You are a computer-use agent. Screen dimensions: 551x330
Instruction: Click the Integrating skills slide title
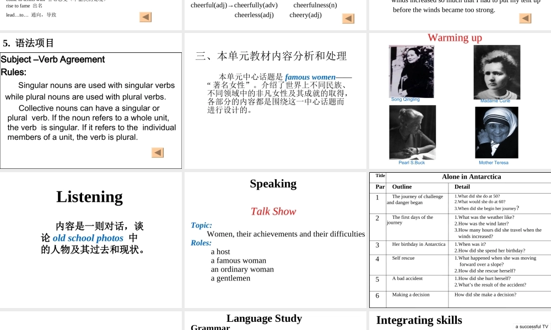point(419,320)
